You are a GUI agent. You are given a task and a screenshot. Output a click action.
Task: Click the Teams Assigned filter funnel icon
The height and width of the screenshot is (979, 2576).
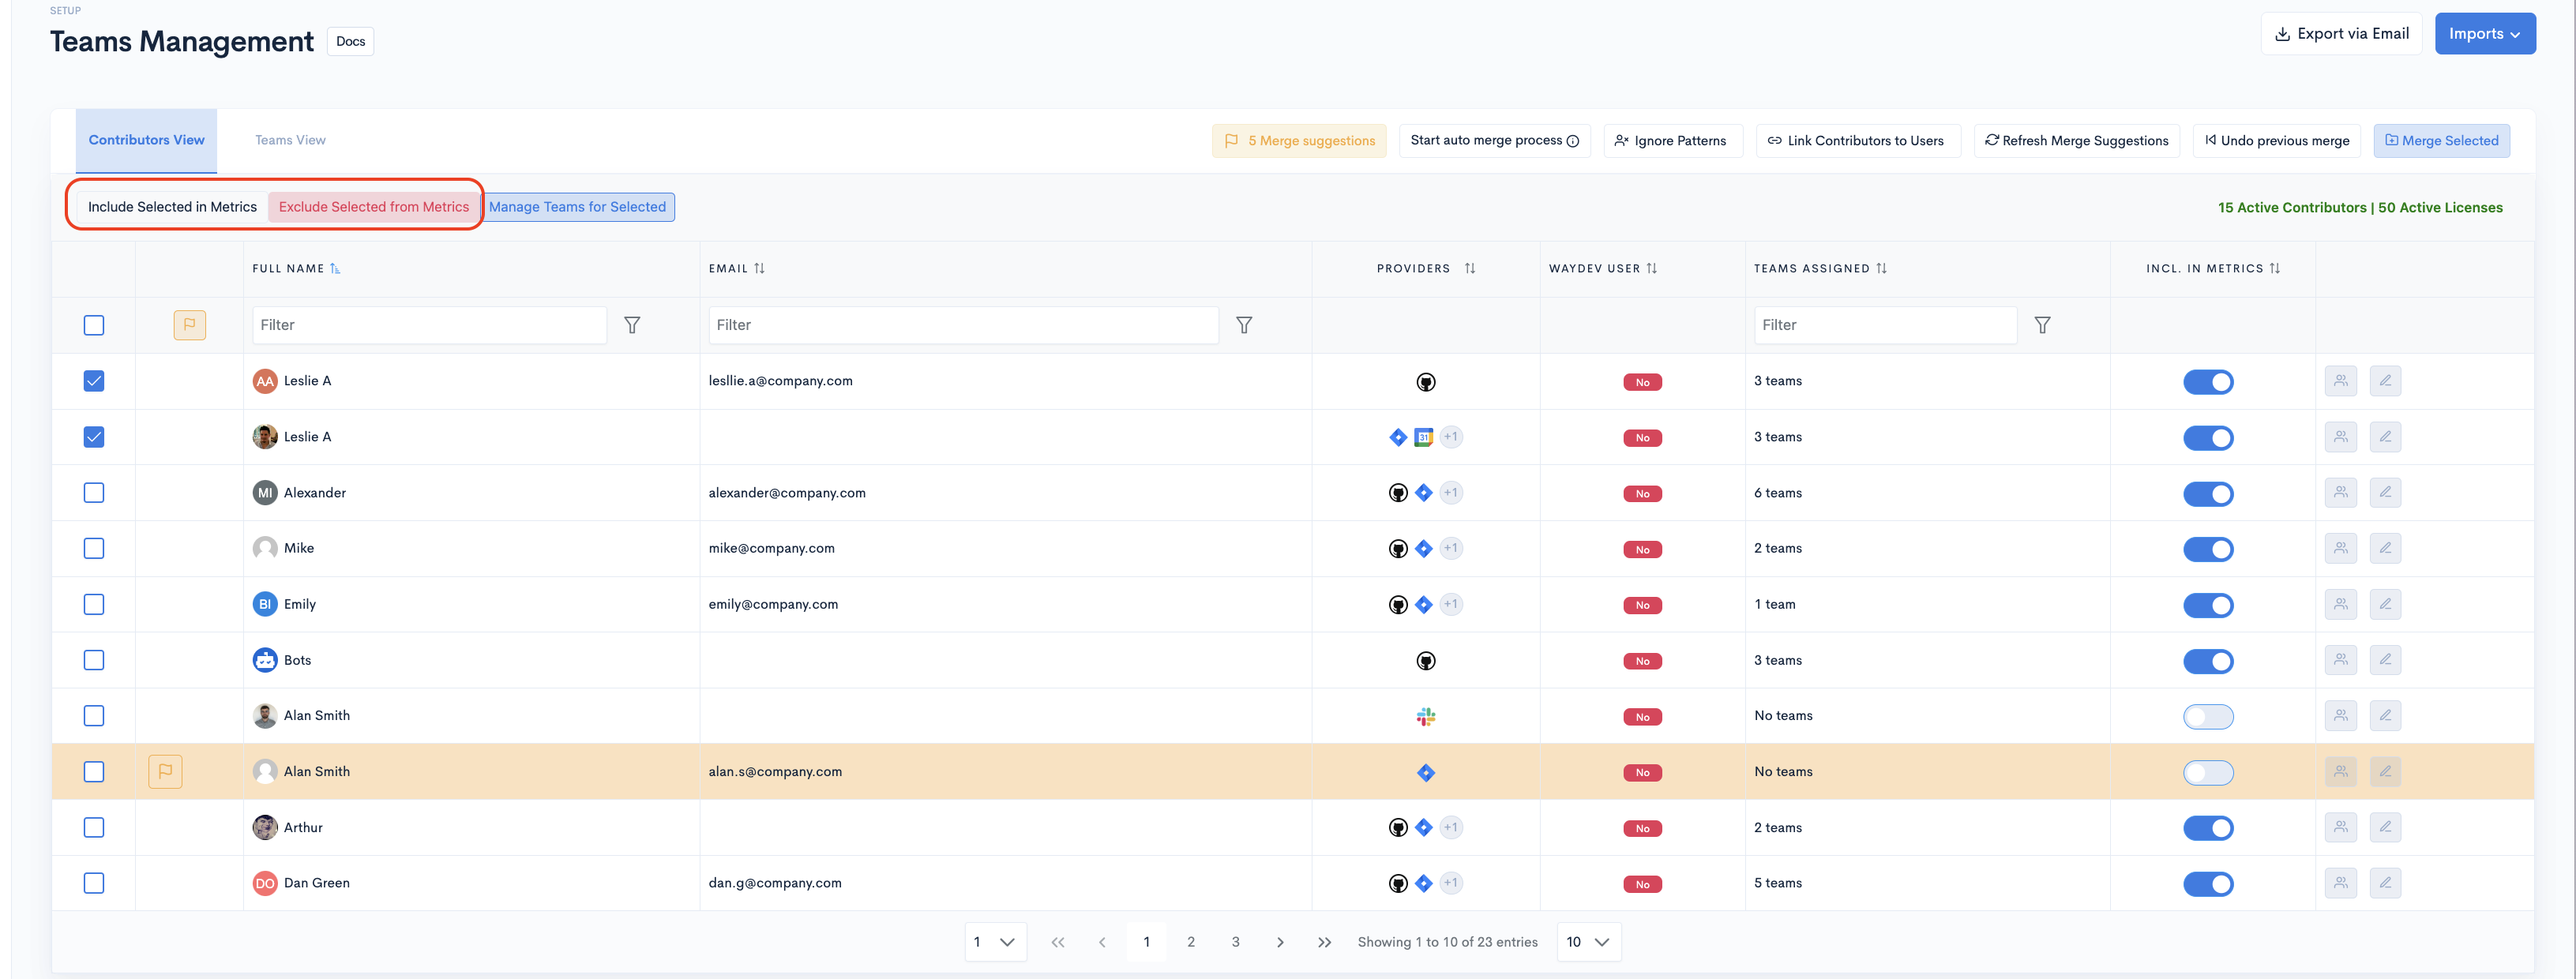2042,325
